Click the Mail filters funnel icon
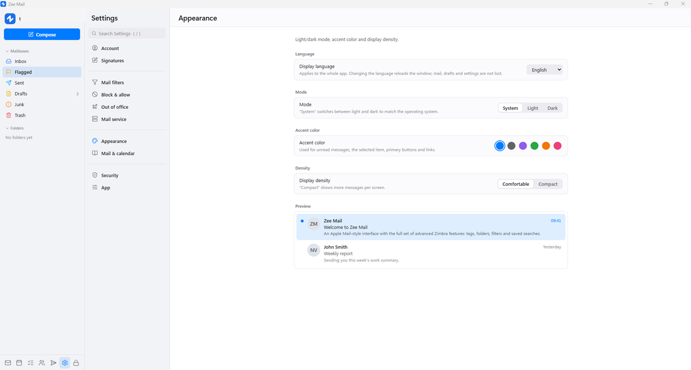The width and height of the screenshot is (691, 370). coord(95,82)
